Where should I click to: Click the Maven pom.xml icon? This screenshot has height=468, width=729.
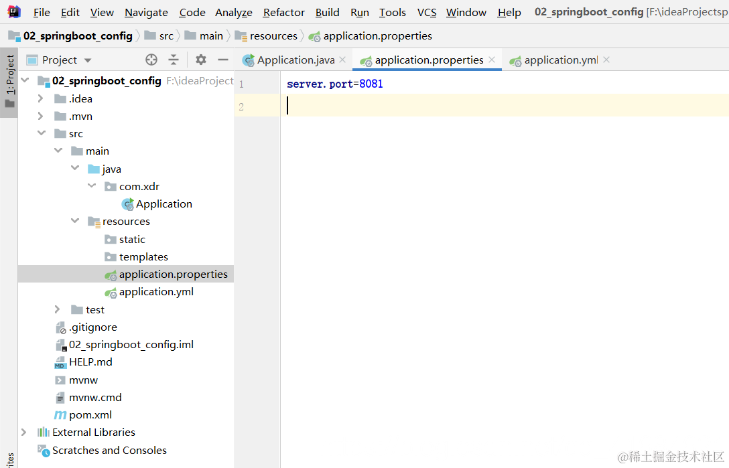[x=60, y=415]
